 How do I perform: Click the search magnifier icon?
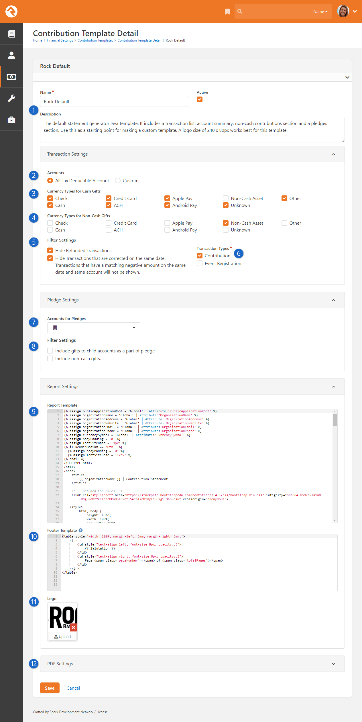coord(240,11)
